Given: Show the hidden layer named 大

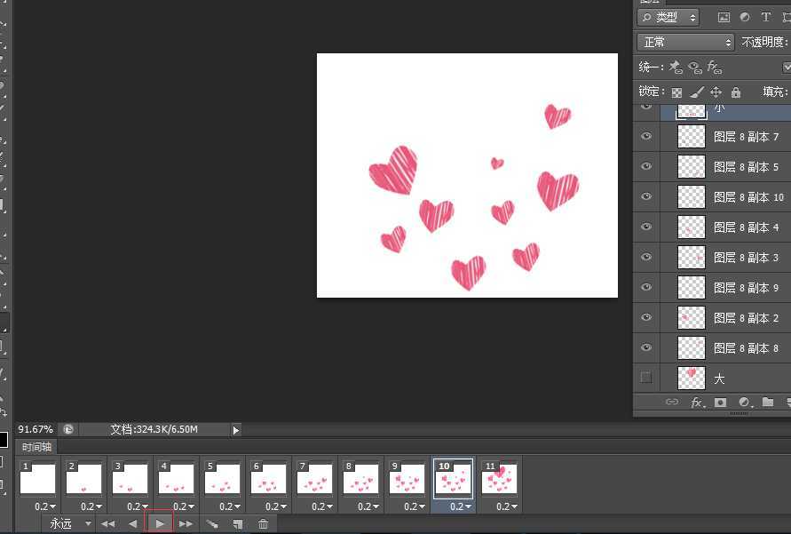Looking at the screenshot, I should pos(646,378).
